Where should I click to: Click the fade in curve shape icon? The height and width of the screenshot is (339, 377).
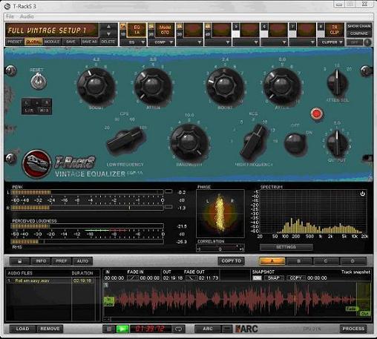[133, 278]
